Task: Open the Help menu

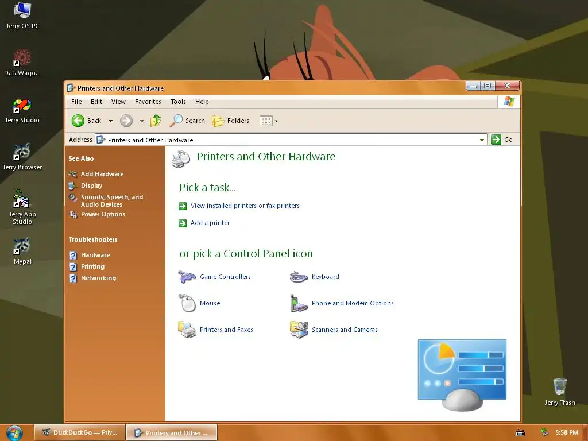Action: pyautogui.click(x=202, y=102)
